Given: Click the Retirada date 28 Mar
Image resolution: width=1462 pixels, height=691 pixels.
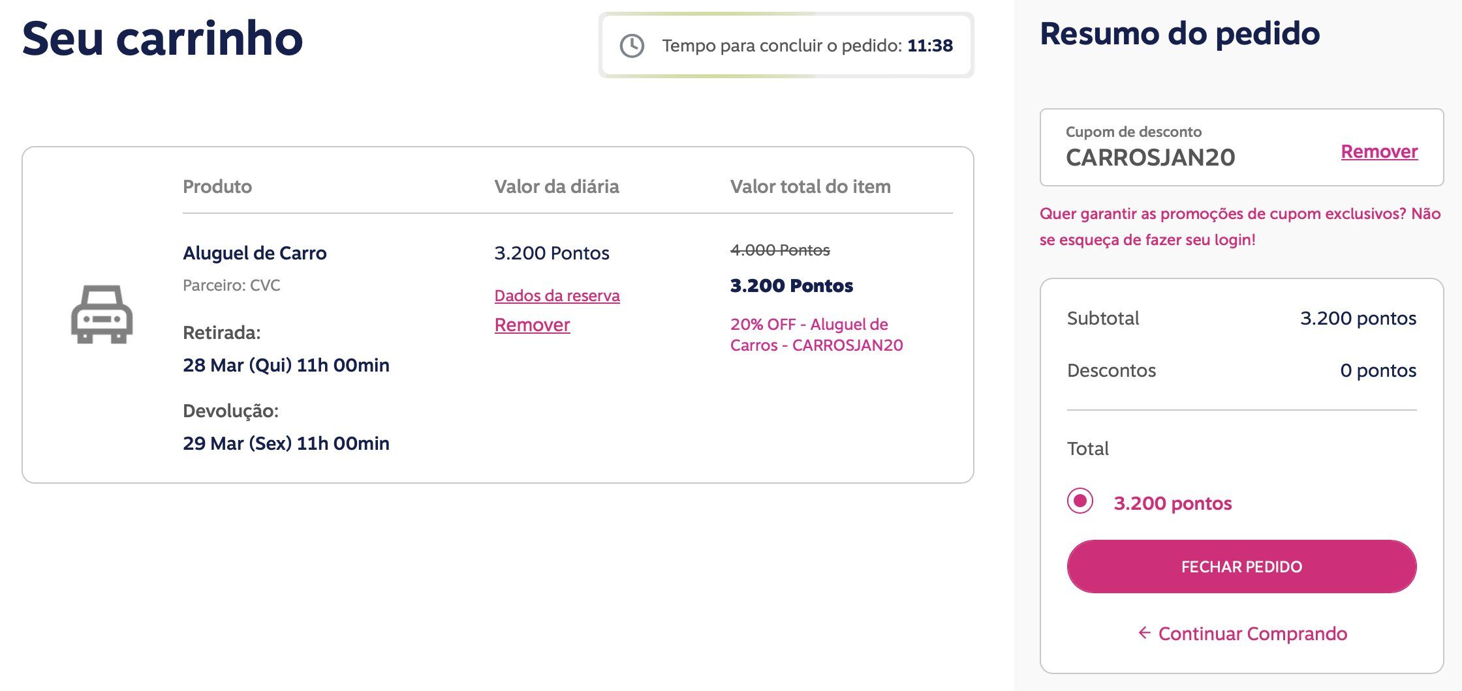Looking at the screenshot, I should pos(286,365).
